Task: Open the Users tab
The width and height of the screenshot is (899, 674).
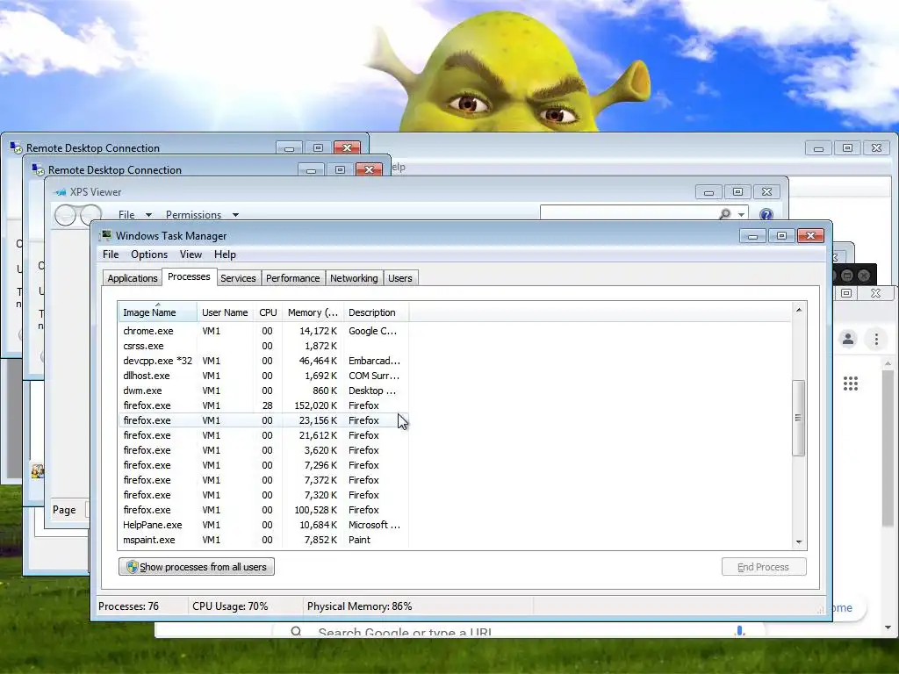Action: coord(400,278)
